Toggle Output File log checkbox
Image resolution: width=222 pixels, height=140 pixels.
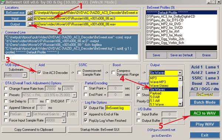point(86,108)
